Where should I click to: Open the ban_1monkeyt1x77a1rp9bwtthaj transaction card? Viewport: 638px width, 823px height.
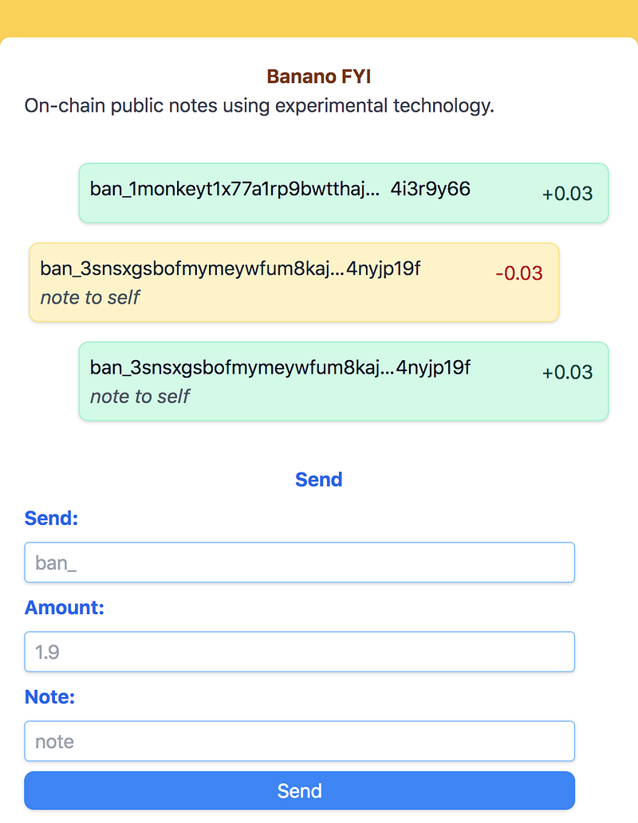tap(344, 193)
